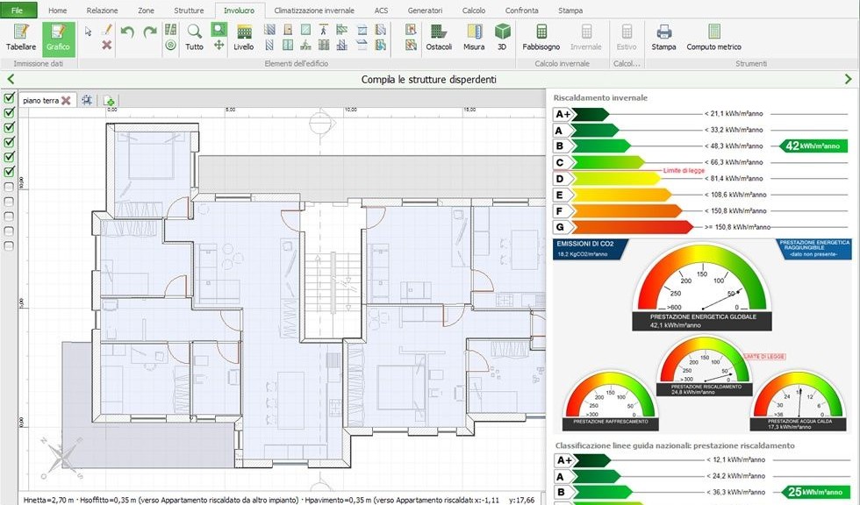The height and width of the screenshot is (505, 860).
Task: Click the Prestazione Acqua Calda gauge
Action: [x=798, y=401]
